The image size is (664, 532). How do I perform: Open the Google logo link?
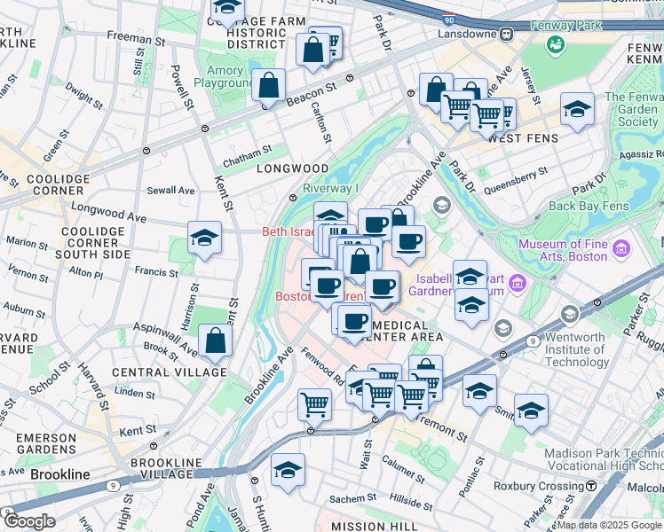29,522
